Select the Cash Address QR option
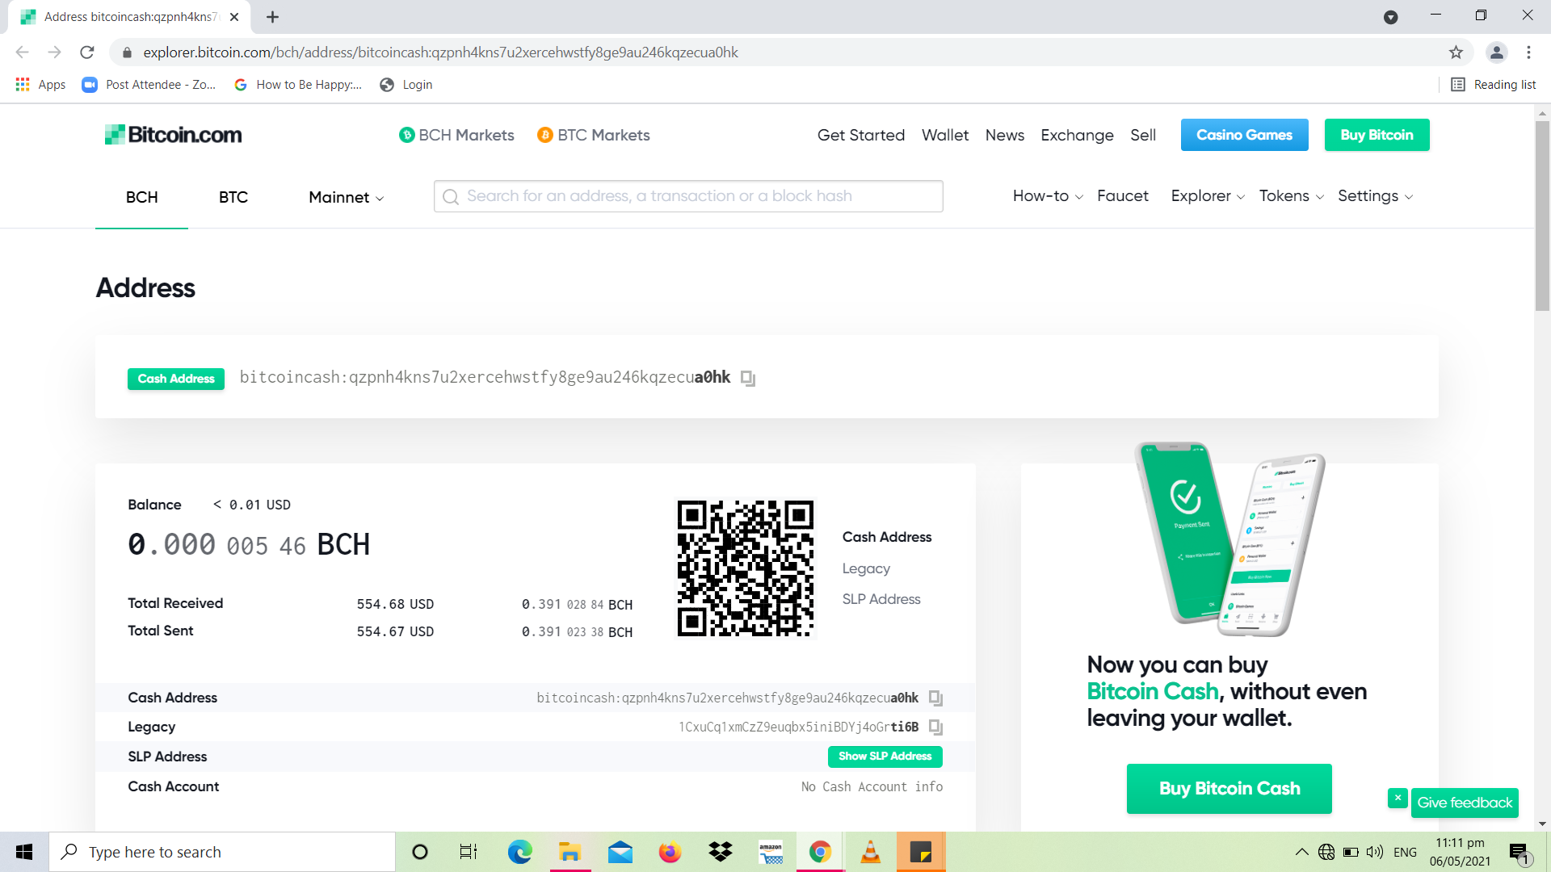1551x872 pixels. 887,537
